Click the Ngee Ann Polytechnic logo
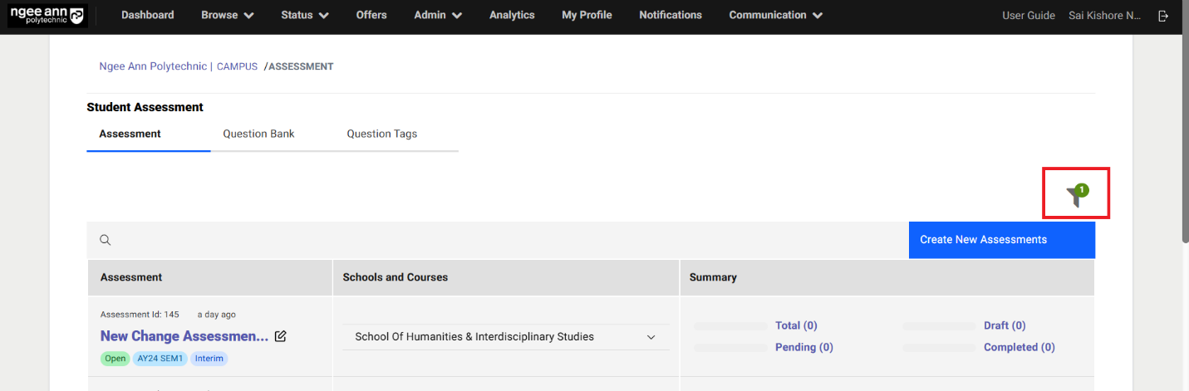 tap(47, 16)
